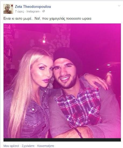Share the post via 'Κοινοποιήστε'

coord(46,146)
